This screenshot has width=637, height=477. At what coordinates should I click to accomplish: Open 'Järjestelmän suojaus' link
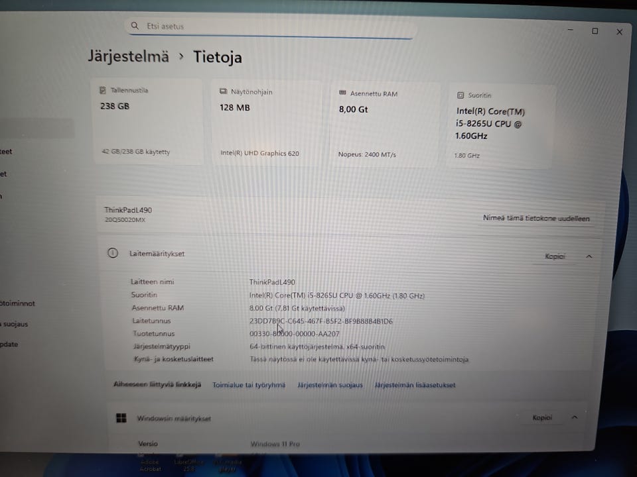330,385
